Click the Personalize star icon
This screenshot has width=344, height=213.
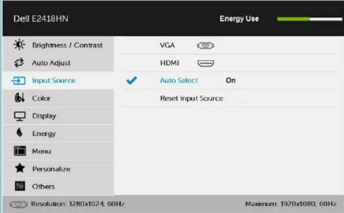tap(20, 168)
